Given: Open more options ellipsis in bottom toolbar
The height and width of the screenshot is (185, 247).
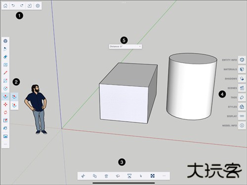Looking at the screenshot, I should 164,176.
